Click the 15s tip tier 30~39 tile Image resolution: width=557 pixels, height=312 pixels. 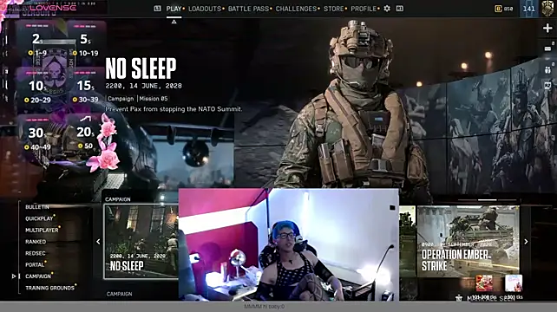86,89
